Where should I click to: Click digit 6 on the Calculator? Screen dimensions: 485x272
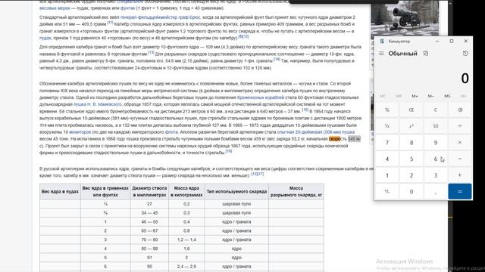(435, 159)
